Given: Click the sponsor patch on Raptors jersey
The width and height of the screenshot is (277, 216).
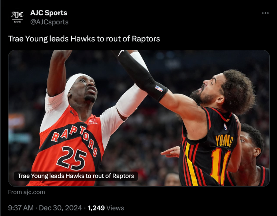Looking at the screenshot, I should click(93, 121).
